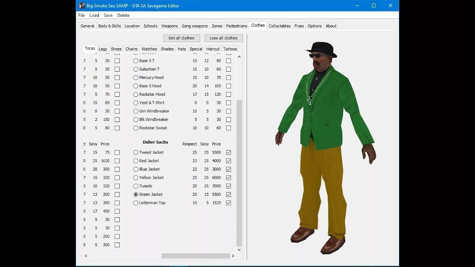Open the Watches clothing sub-tab
The image size is (475, 267).
pos(149,49)
